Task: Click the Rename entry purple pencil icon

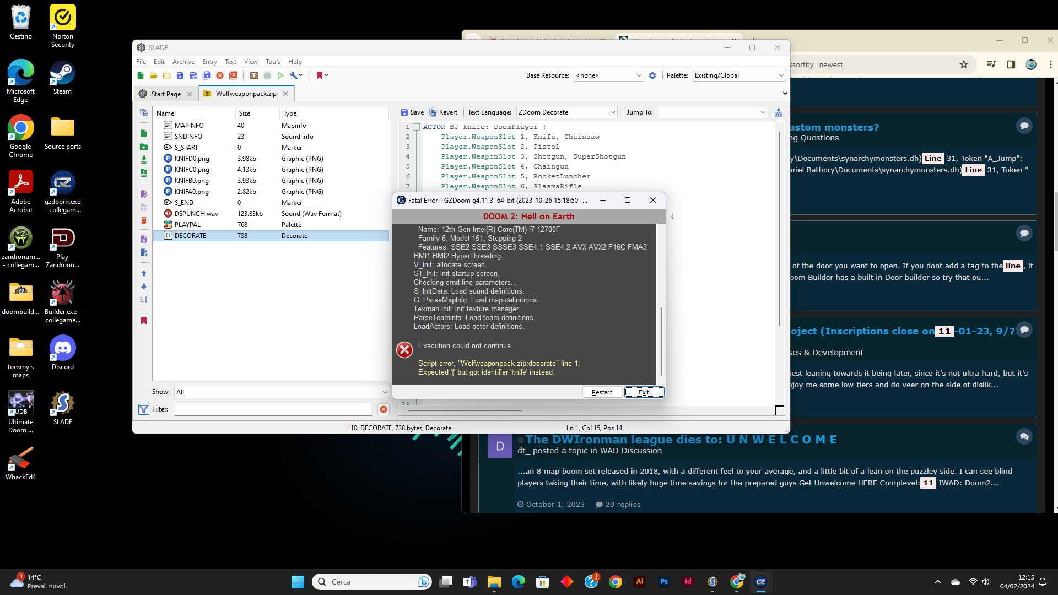Action: (144, 194)
